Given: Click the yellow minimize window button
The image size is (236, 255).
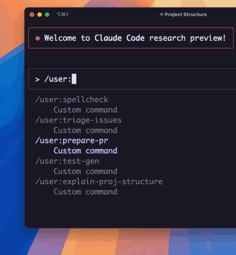Looking at the screenshot, I should point(39,15).
